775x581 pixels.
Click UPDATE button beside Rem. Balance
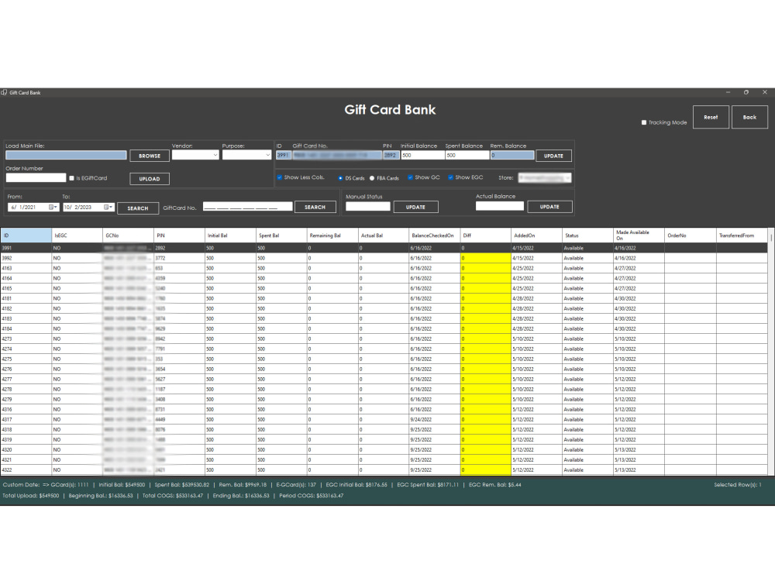tap(553, 156)
